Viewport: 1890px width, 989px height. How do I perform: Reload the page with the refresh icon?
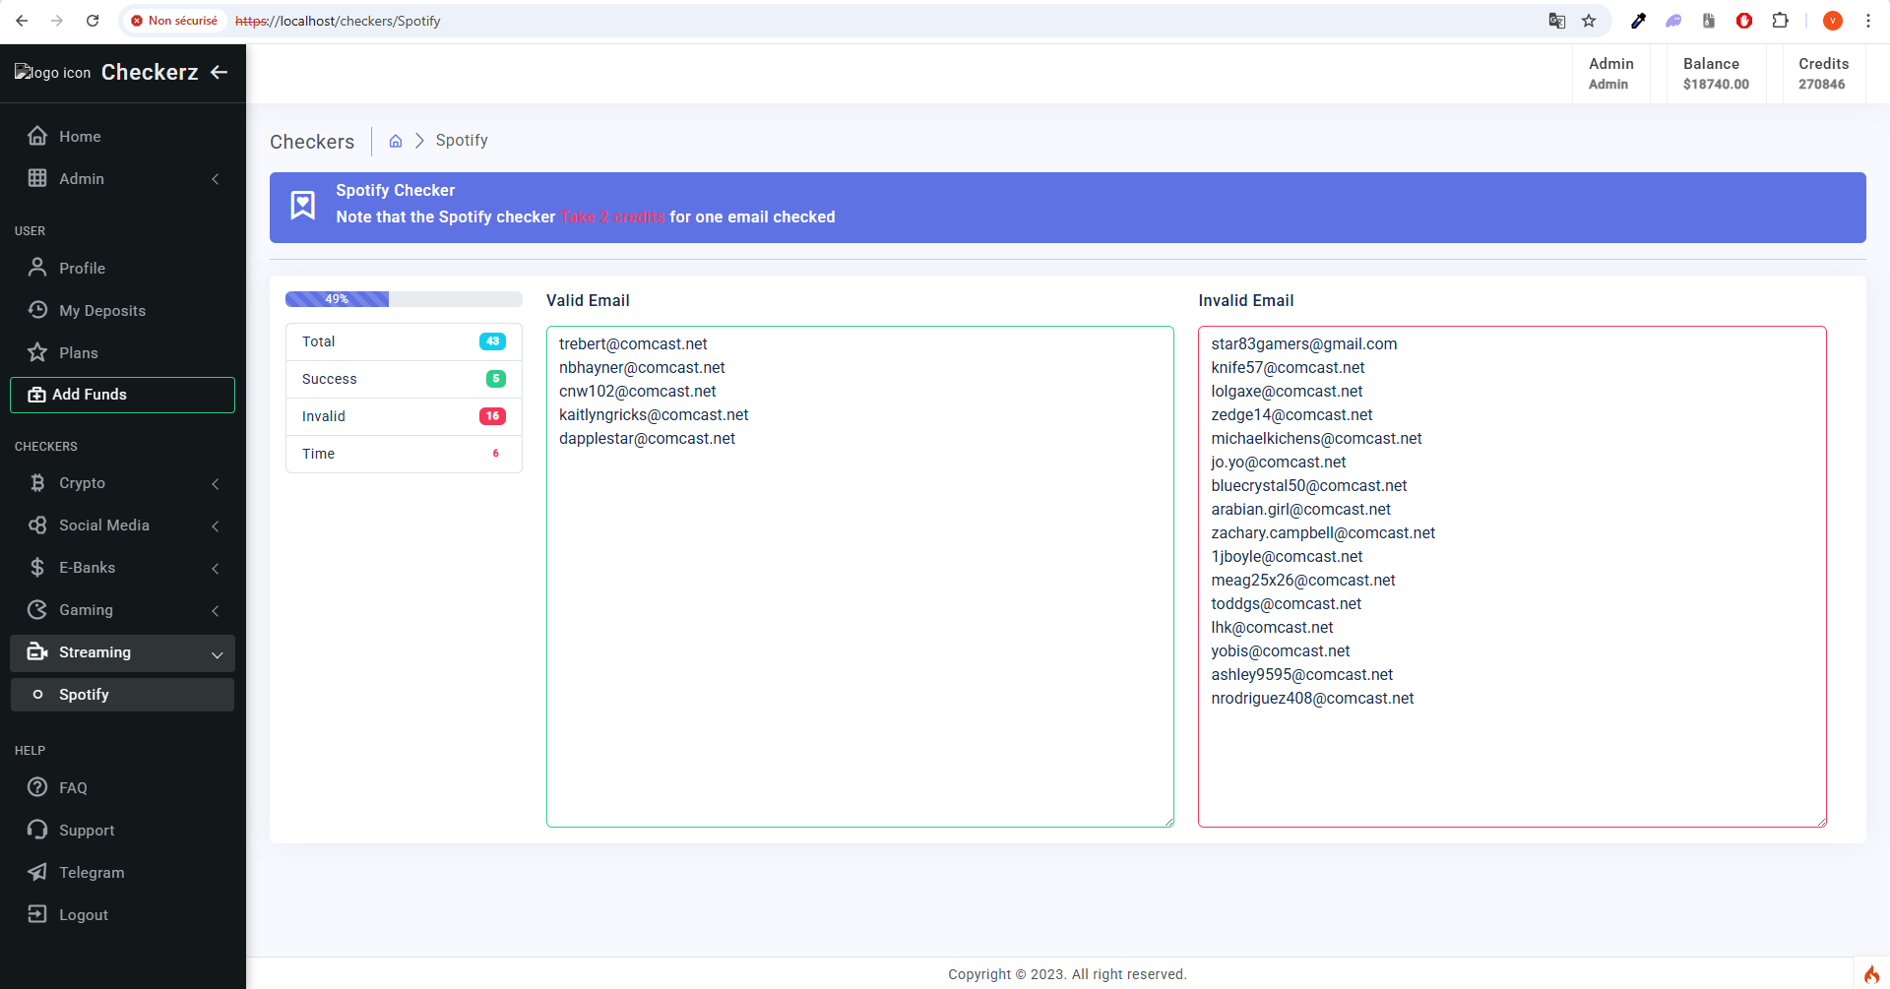(x=93, y=21)
